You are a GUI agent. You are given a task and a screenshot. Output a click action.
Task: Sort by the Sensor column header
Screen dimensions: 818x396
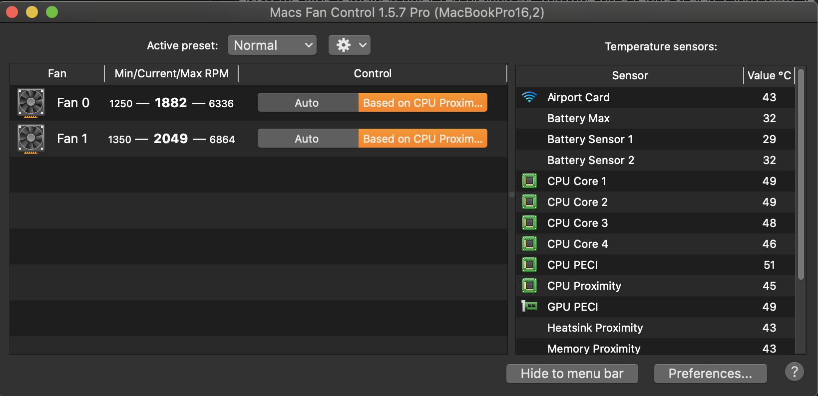[630, 75]
